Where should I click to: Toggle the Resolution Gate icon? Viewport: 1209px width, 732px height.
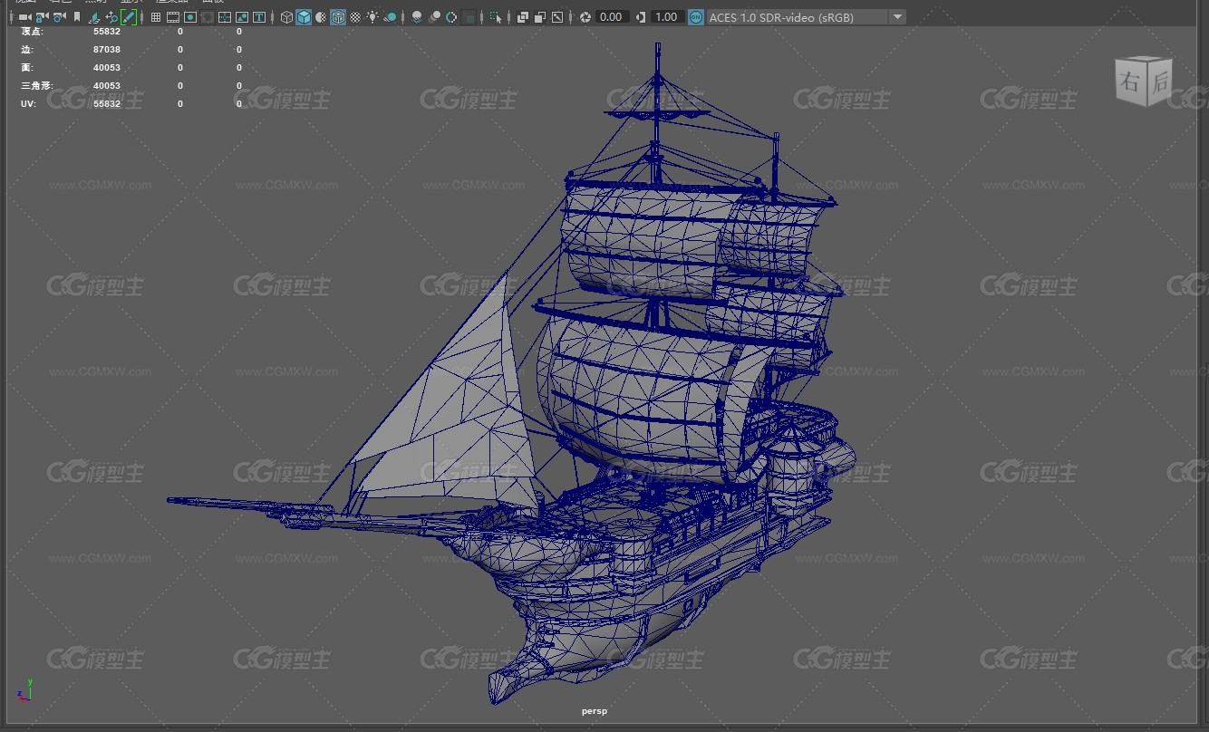[x=190, y=16]
